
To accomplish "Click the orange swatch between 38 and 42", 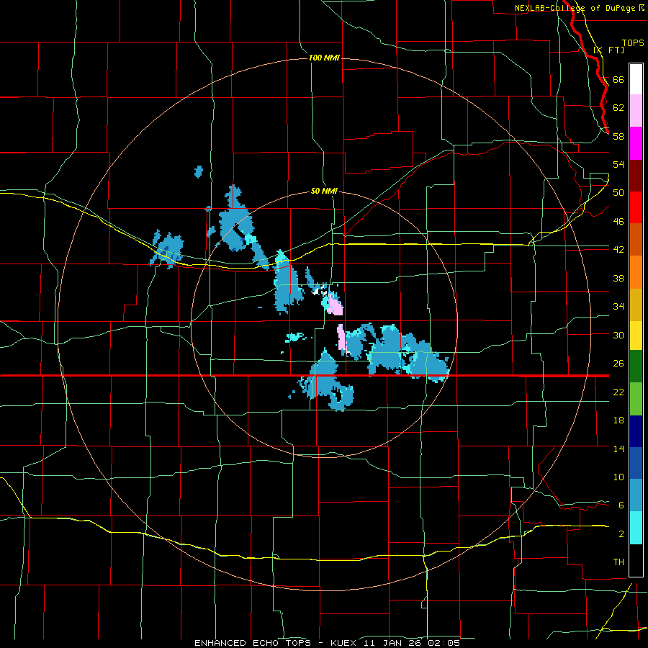I will tap(636, 272).
